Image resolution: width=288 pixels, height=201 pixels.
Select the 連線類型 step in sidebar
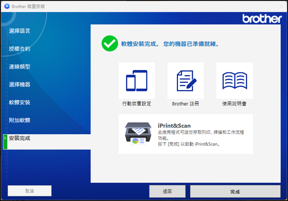tap(20, 67)
